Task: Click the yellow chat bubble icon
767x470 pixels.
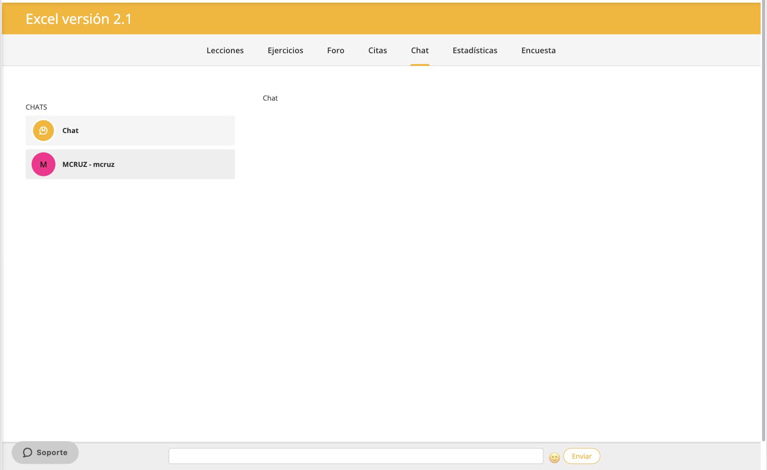Action: [43, 130]
